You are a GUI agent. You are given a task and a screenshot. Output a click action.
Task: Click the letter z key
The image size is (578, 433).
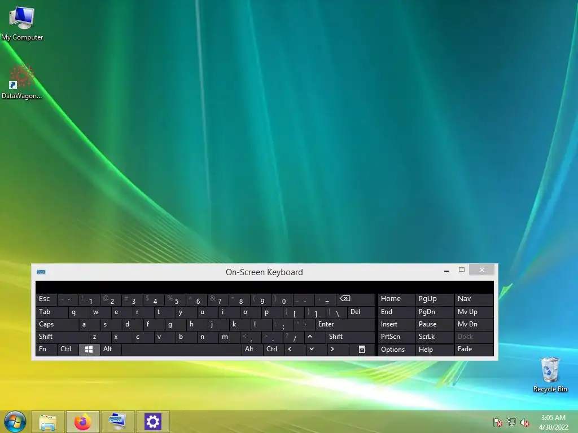(100, 337)
